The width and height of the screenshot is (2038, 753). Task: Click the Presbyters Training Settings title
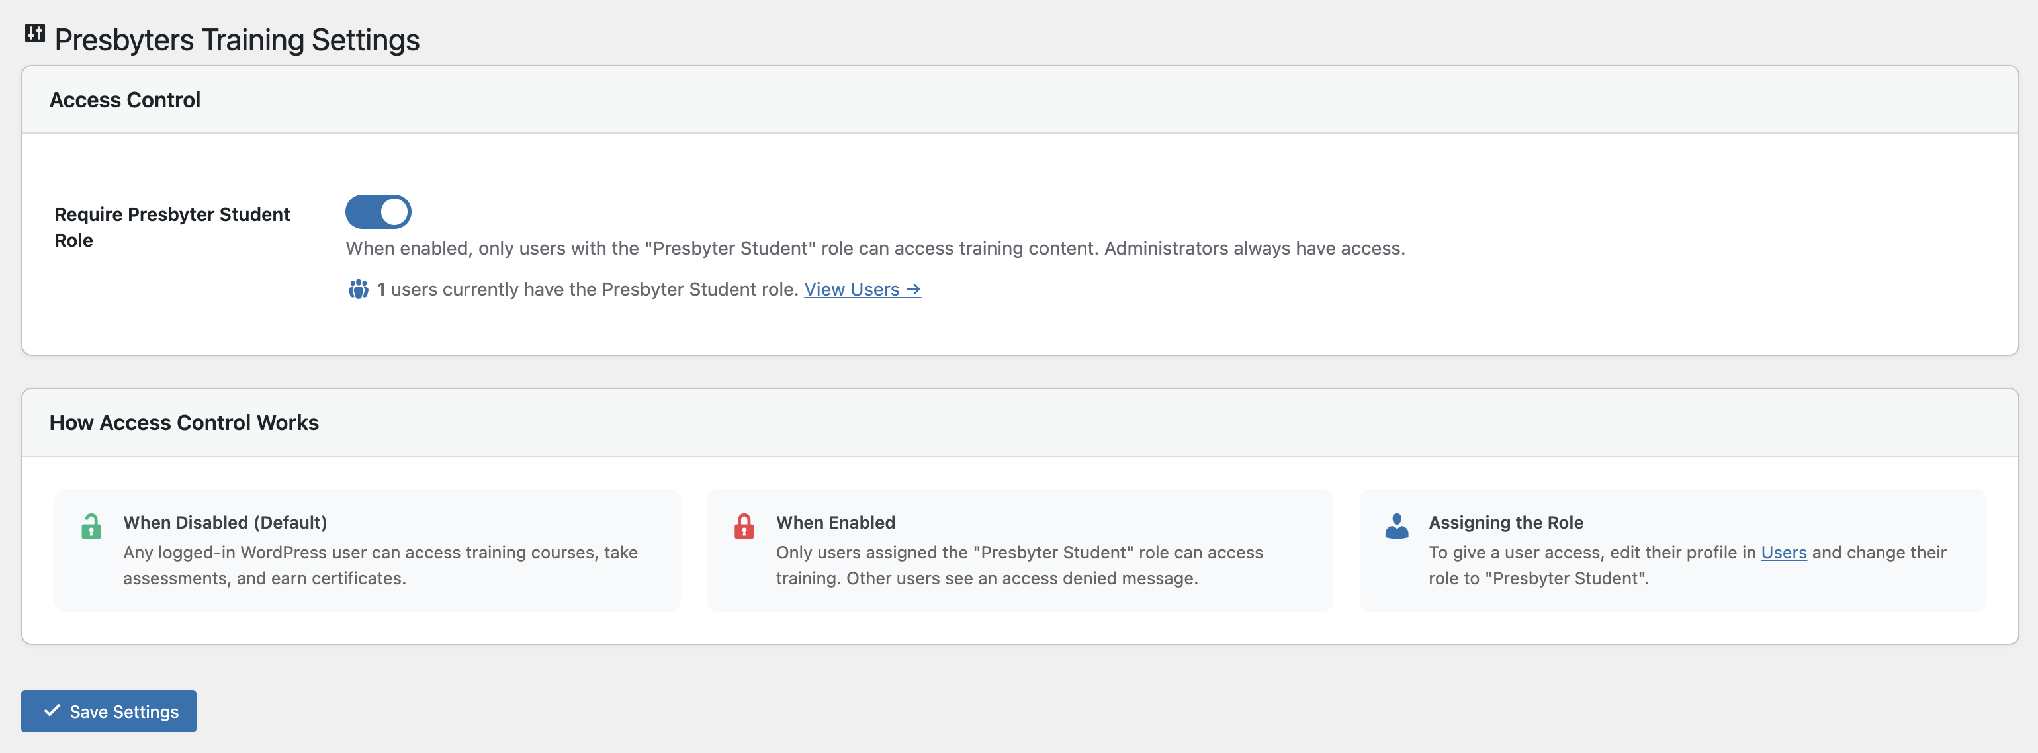[237, 40]
